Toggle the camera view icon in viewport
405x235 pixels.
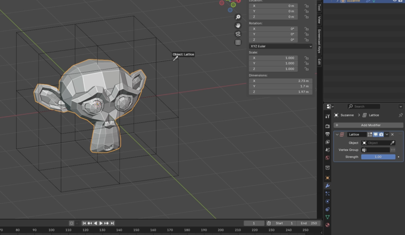pyautogui.click(x=238, y=34)
